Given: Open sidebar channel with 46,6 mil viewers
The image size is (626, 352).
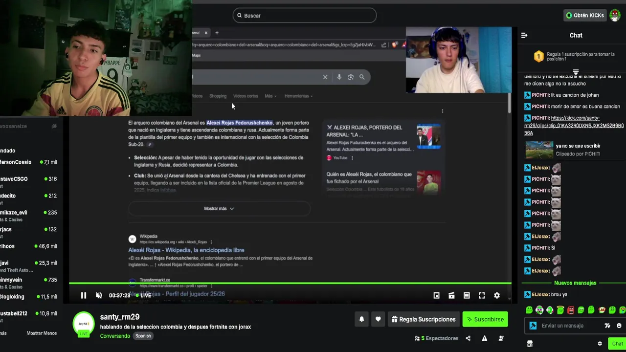Looking at the screenshot, I should (x=28, y=246).
